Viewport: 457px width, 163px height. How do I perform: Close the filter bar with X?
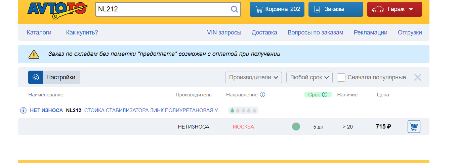[417, 77]
